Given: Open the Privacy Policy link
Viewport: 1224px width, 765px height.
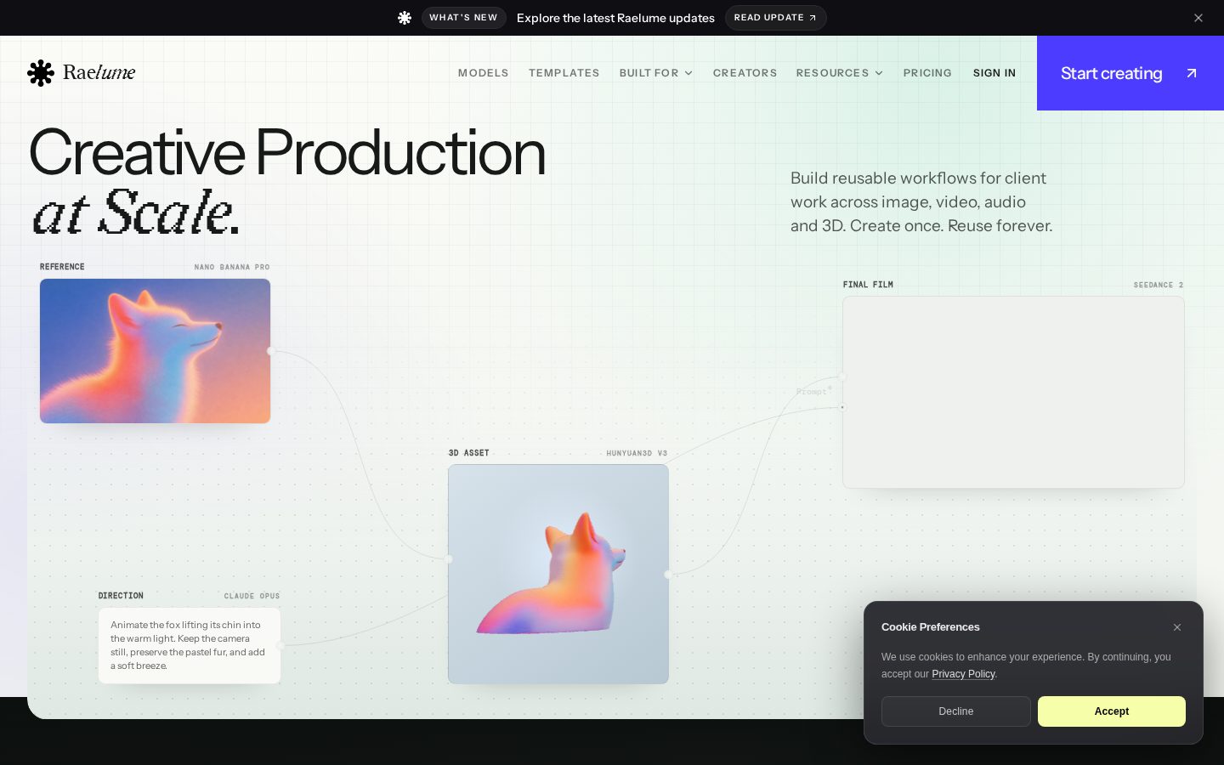Looking at the screenshot, I should tap(963, 674).
